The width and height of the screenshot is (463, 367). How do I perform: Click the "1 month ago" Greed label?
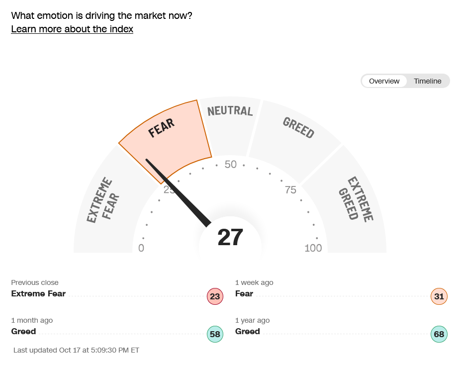click(x=23, y=331)
